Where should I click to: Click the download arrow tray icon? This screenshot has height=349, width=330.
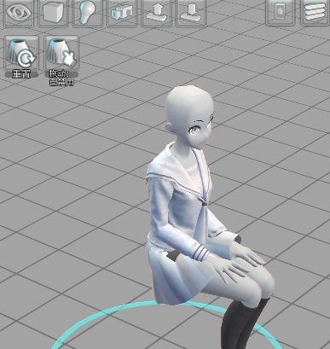191,13
